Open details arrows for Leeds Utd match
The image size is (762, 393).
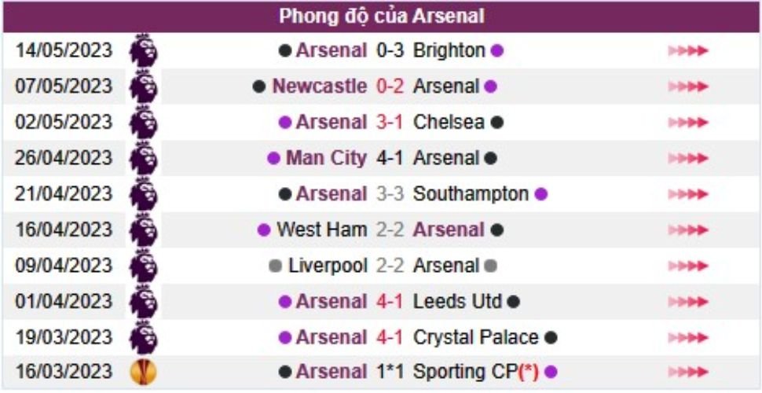pos(688,302)
